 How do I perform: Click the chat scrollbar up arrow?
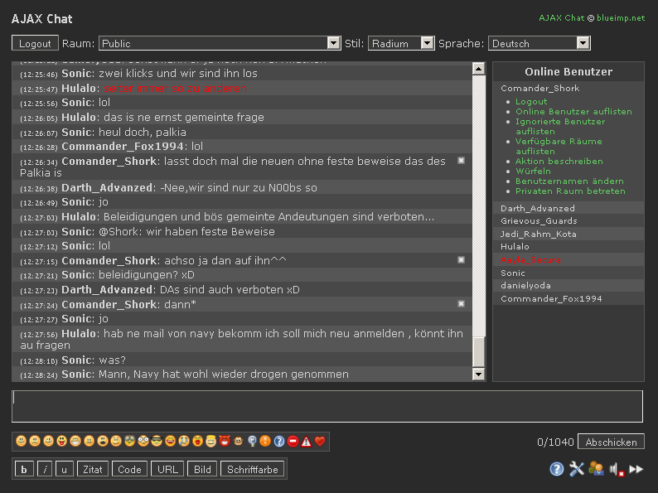tap(478, 69)
